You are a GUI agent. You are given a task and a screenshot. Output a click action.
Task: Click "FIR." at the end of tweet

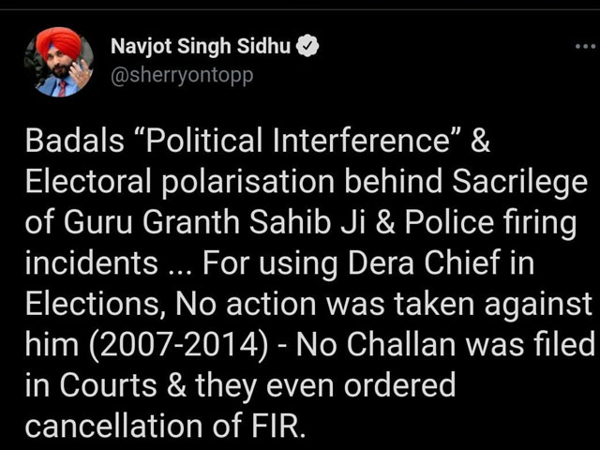click(x=278, y=426)
